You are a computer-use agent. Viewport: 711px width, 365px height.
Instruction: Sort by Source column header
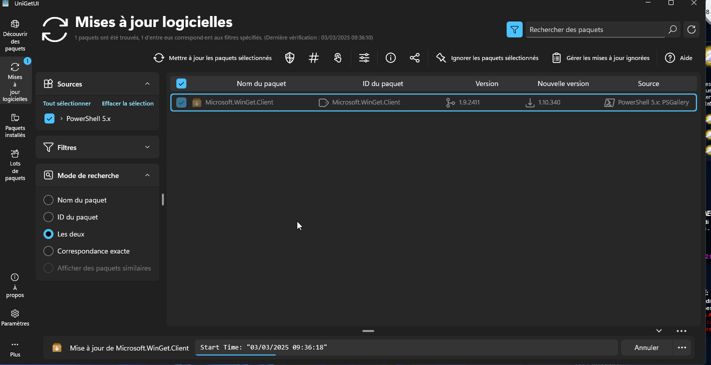tap(649, 83)
